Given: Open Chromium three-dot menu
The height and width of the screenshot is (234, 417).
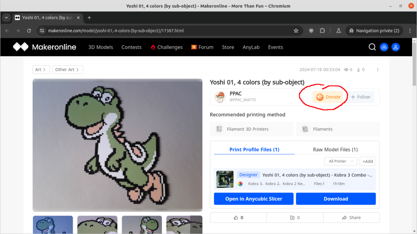Looking at the screenshot, I should (x=410, y=31).
